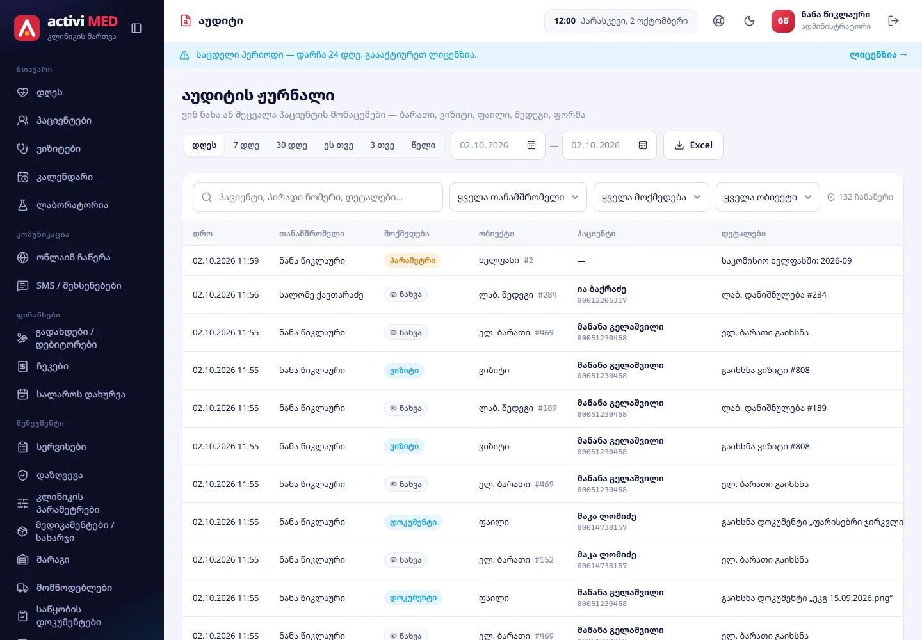The width and height of the screenshot is (922, 640).
Task: Open the end date calendar picker
Action: [x=643, y=145]
